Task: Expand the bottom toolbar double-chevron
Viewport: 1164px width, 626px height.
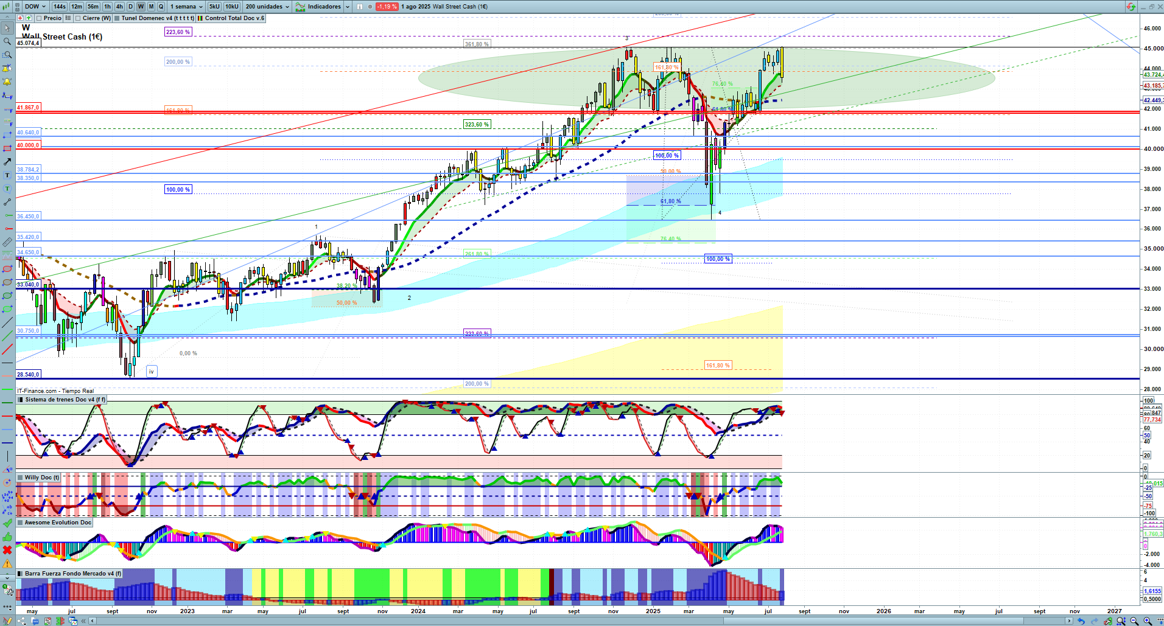Action: (x=85, y=621)
